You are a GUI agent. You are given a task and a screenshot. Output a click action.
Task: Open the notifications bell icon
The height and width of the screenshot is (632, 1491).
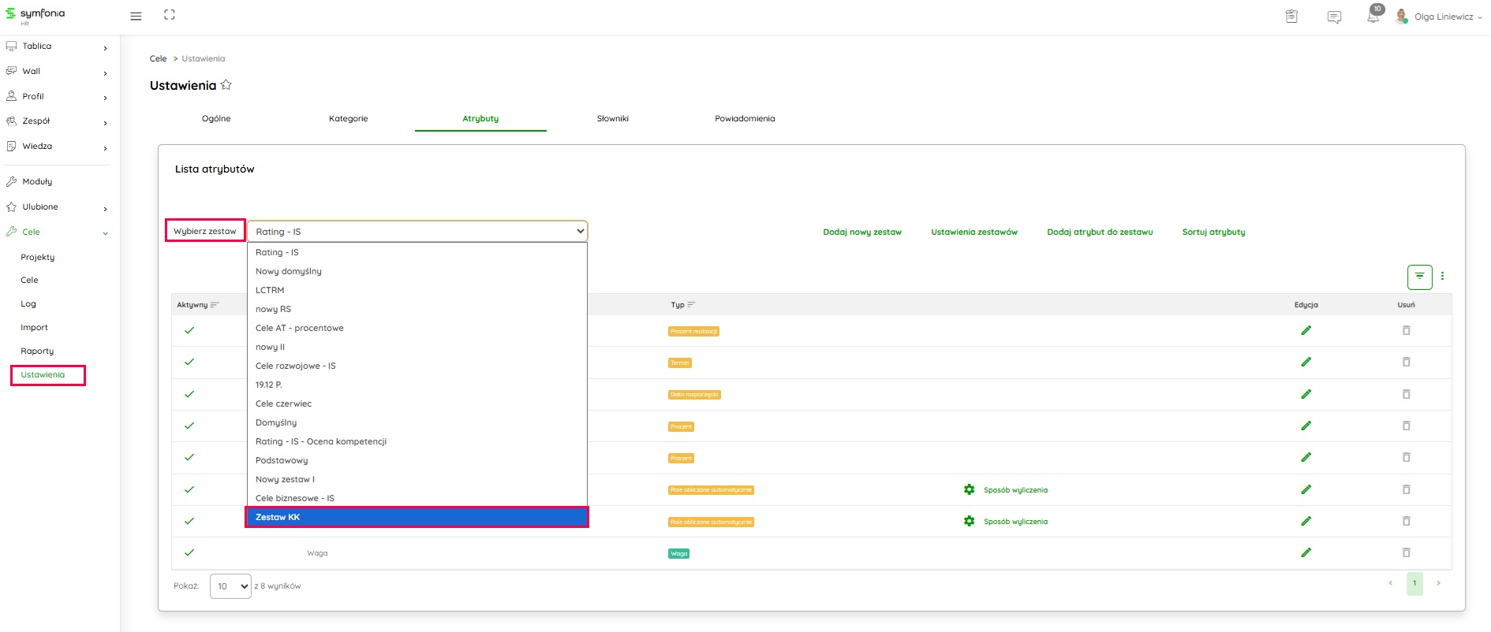[x=1373, y=17]
